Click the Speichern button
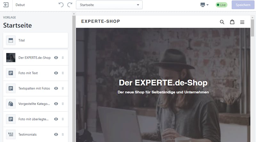 [243, 5]
